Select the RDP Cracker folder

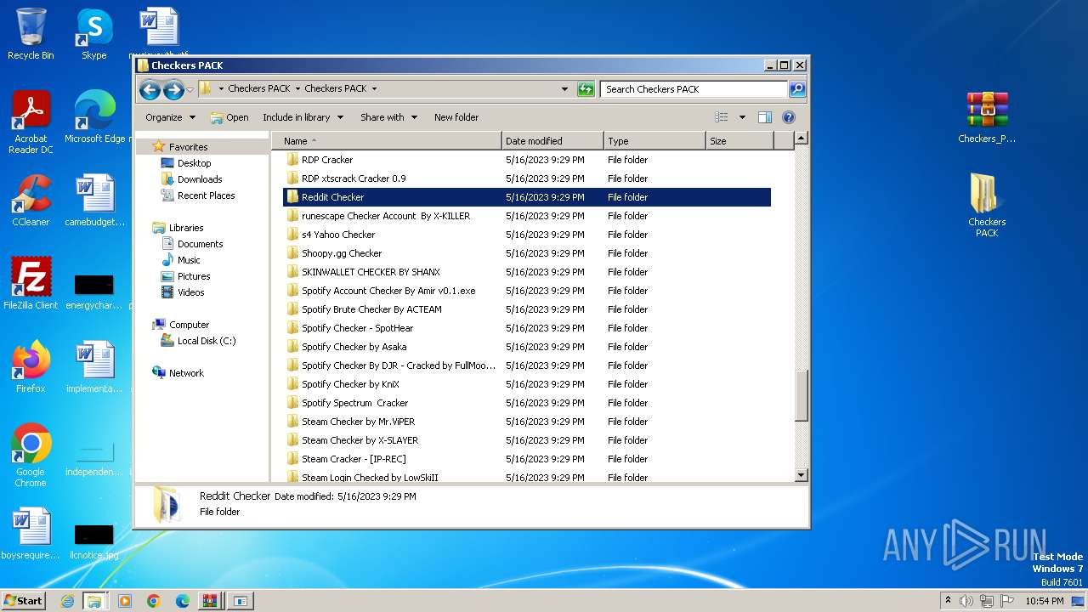pyautogui.click(x=527, y=160)
